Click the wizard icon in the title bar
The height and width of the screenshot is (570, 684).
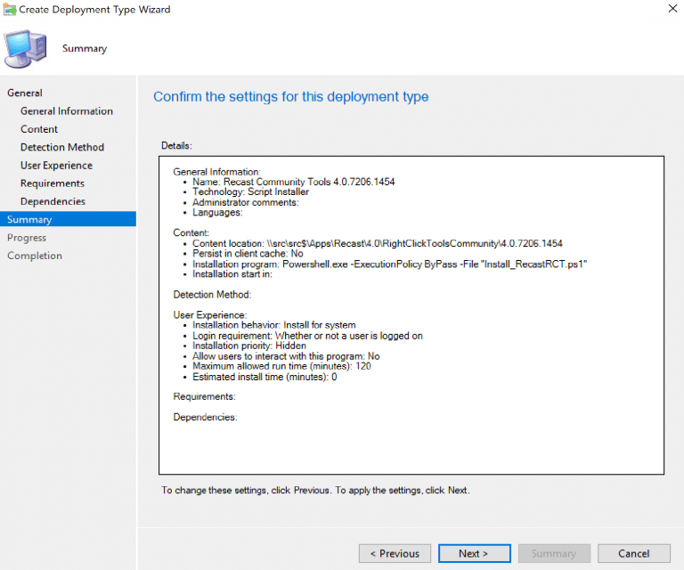pos(10,10)
